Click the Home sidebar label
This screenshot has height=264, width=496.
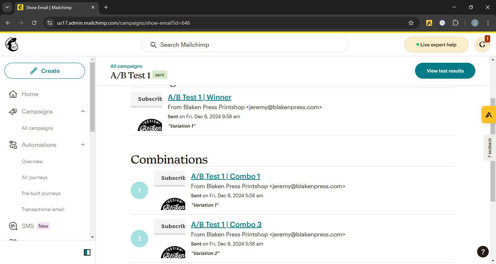[30, 94]
